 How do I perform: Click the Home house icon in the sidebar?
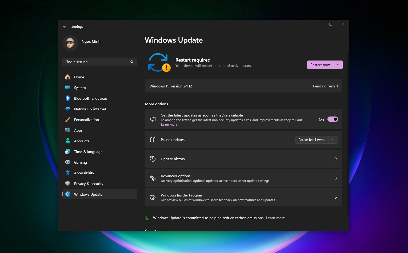[68, 77]
